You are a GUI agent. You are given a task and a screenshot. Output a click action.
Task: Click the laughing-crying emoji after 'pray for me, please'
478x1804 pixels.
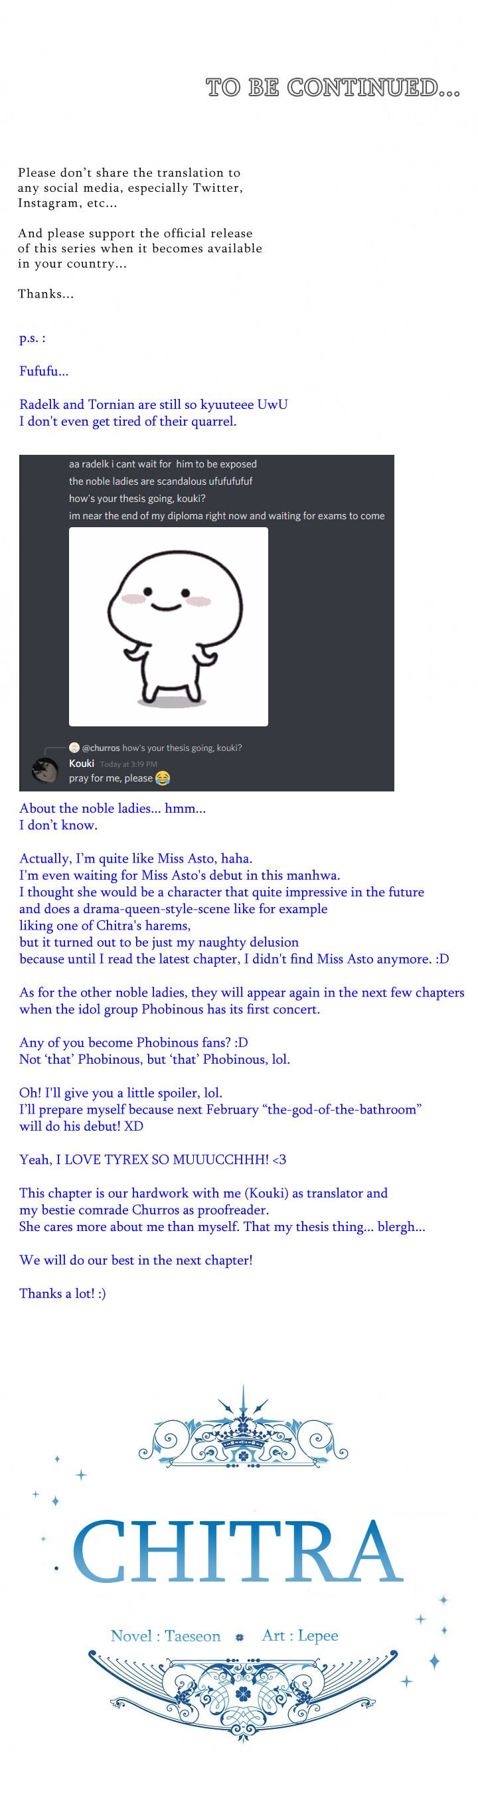163,778
